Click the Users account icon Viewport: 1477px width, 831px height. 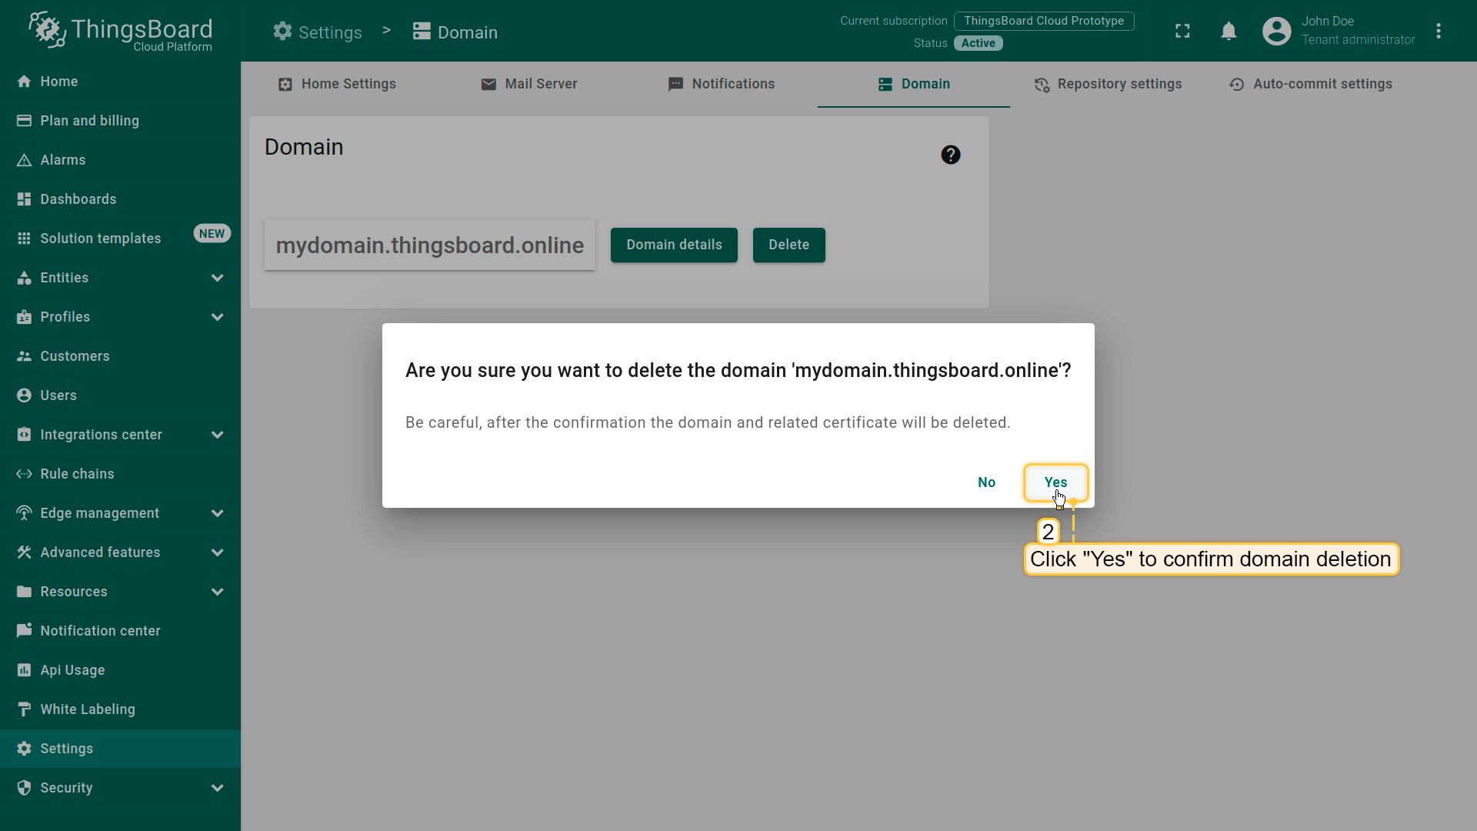24,395
